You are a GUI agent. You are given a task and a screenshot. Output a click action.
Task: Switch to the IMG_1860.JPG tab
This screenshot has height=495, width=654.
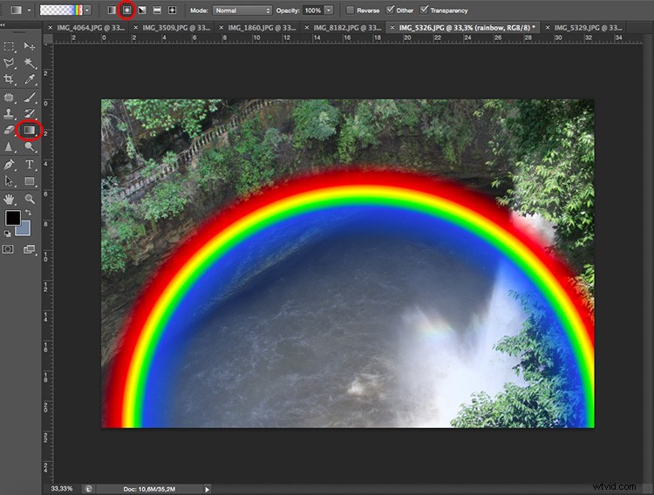pos(262,28)
